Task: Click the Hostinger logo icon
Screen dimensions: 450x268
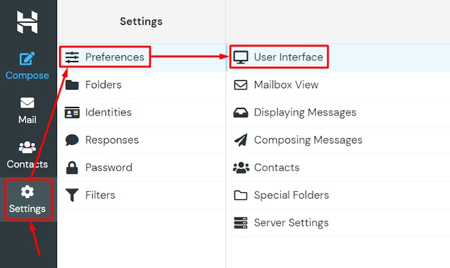Action: (x=27, y=22)
